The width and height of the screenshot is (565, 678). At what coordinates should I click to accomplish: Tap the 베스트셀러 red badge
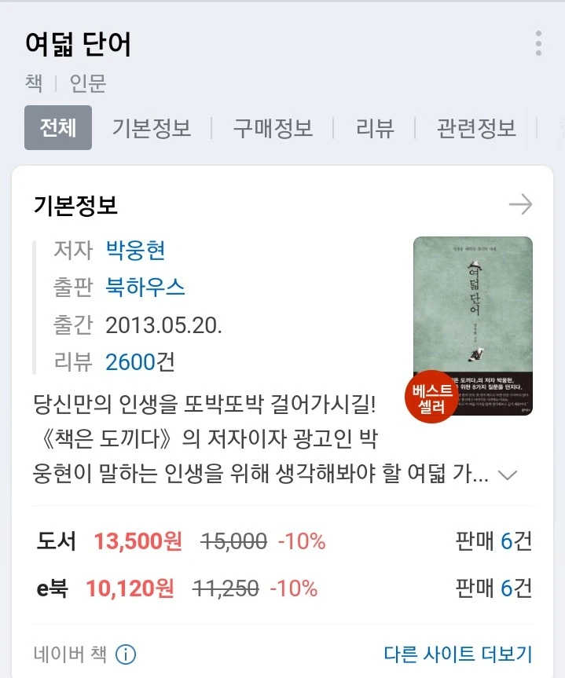tap(431, 397)
